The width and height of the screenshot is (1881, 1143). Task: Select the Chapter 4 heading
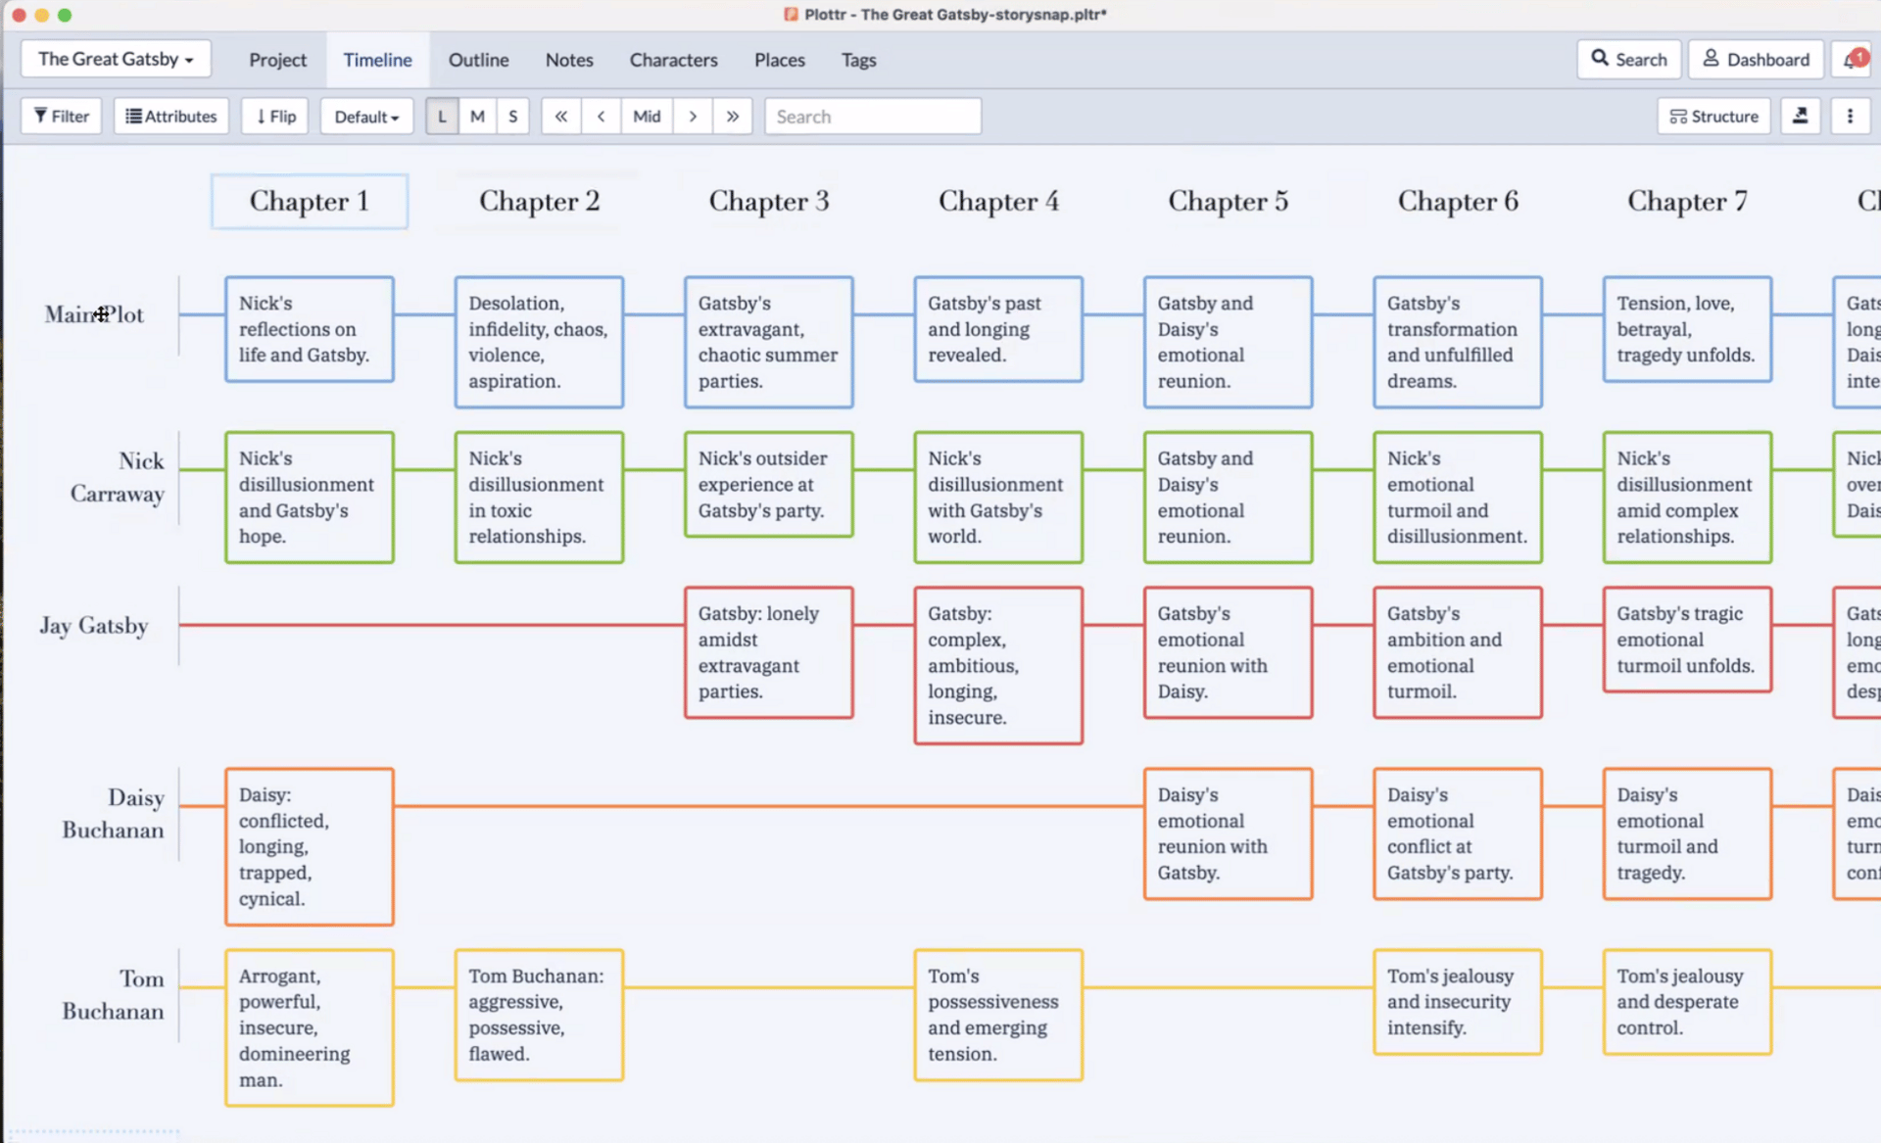998,201
